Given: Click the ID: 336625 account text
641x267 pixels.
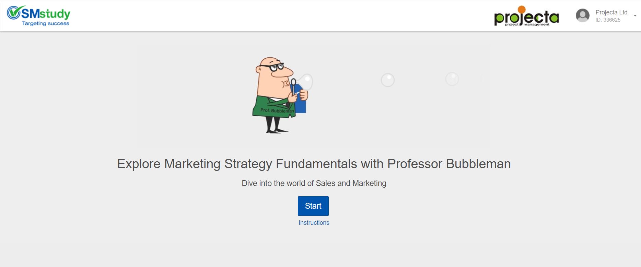Looking at the screenshot, I should 608,20.
